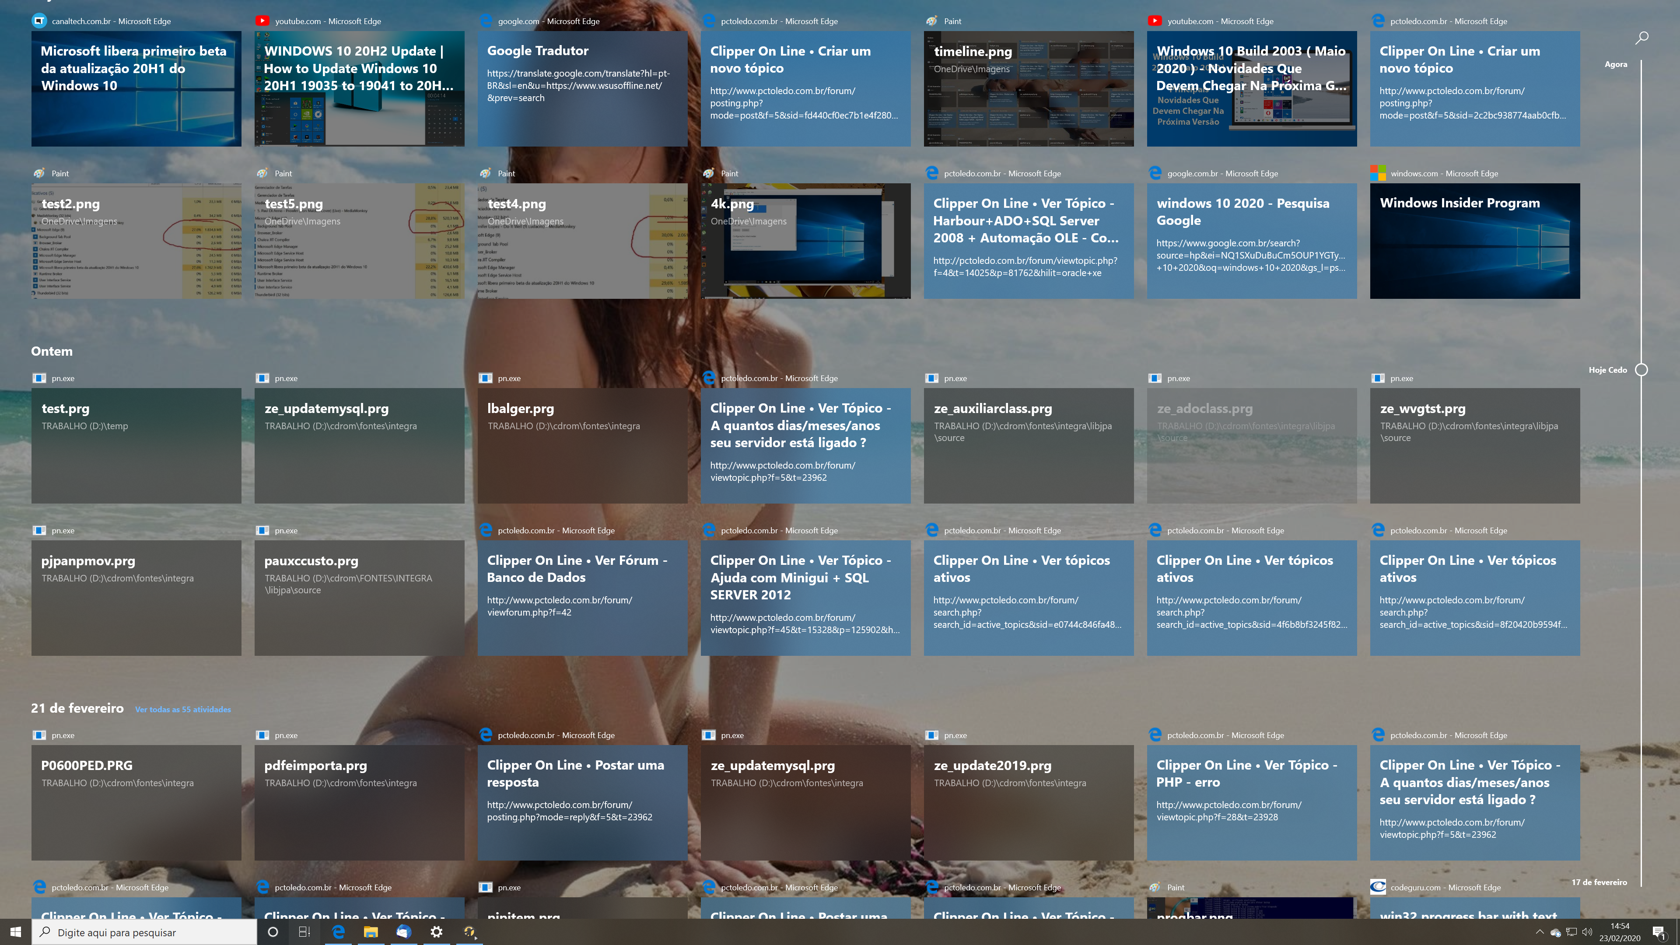This screenshot has height=945, width=1680.
Task: Jump to '17 de fevereiro' on timeline
Action: (x=1599, y=882)
